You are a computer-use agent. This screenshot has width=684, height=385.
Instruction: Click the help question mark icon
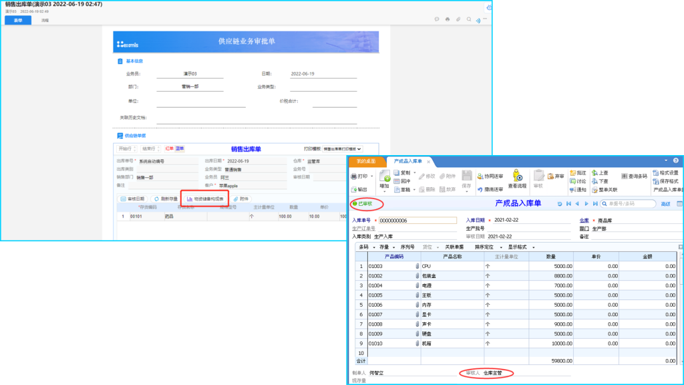tap(675, 160)
